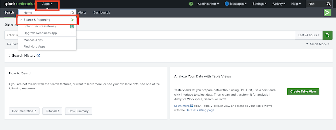This screenshot has height=130, width=336.
Task: Open the Administrator dropdown
Action: 208,4
